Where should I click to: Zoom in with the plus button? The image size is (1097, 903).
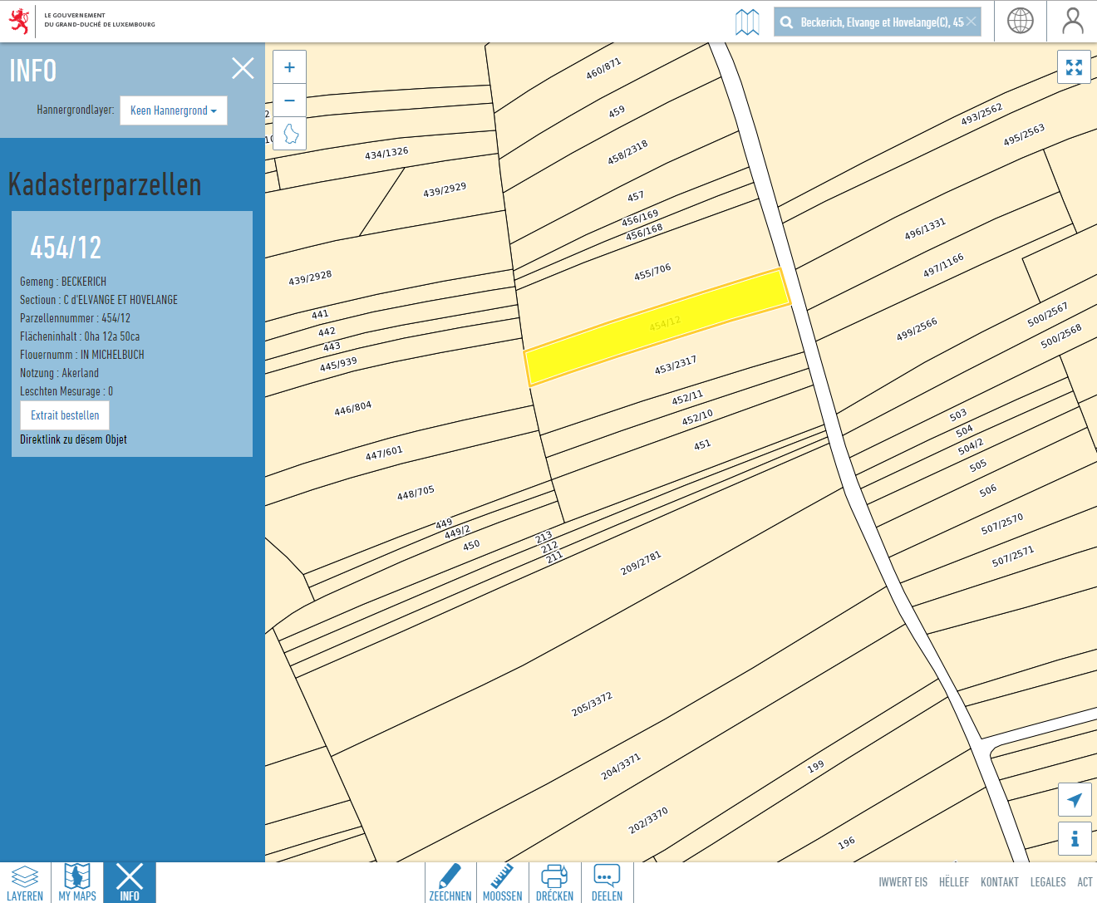click(x=289, y=66)
